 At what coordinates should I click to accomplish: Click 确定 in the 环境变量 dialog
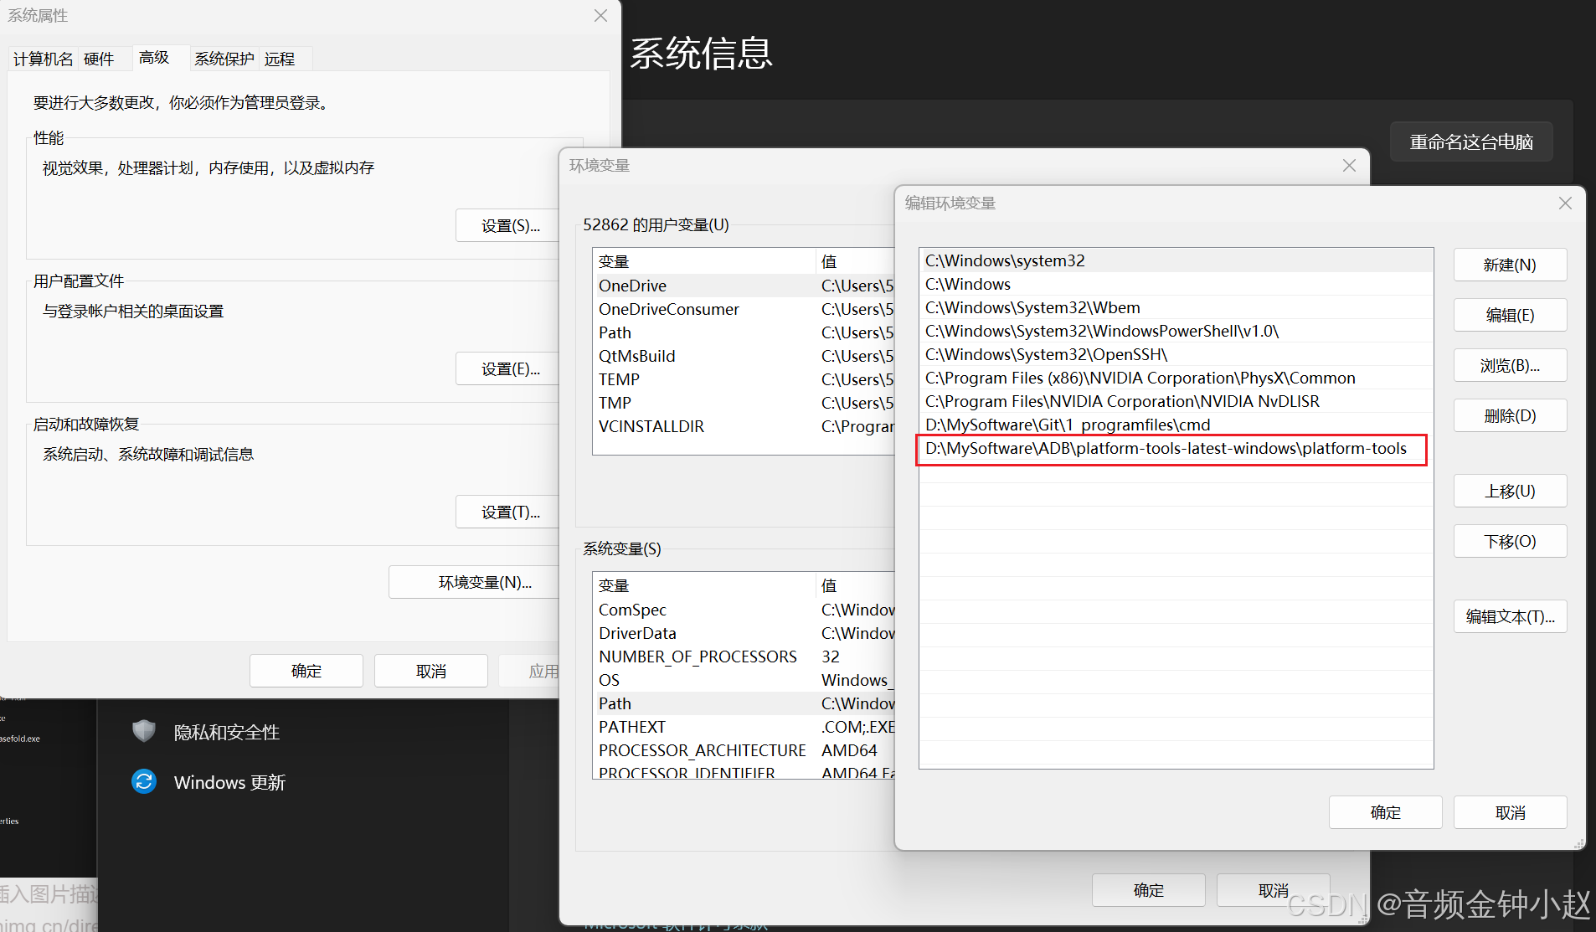click(x=1148, y=890)
